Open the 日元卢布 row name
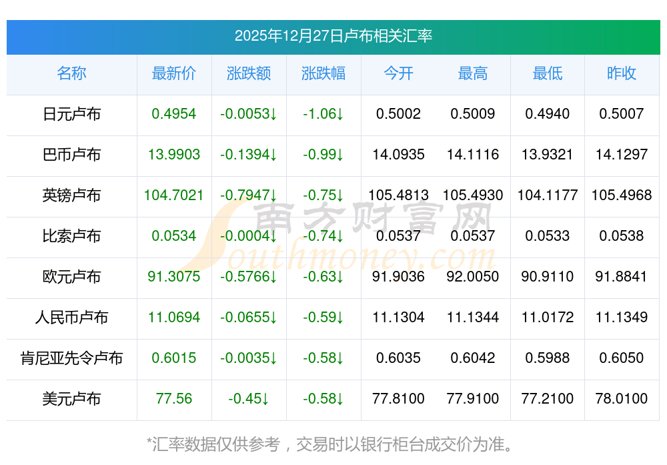This screenshot has height=465, width=667. [x=71, y=114]
